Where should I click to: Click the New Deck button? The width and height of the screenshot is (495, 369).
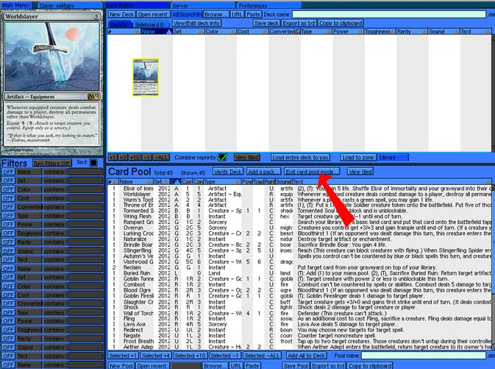(121, 14)
